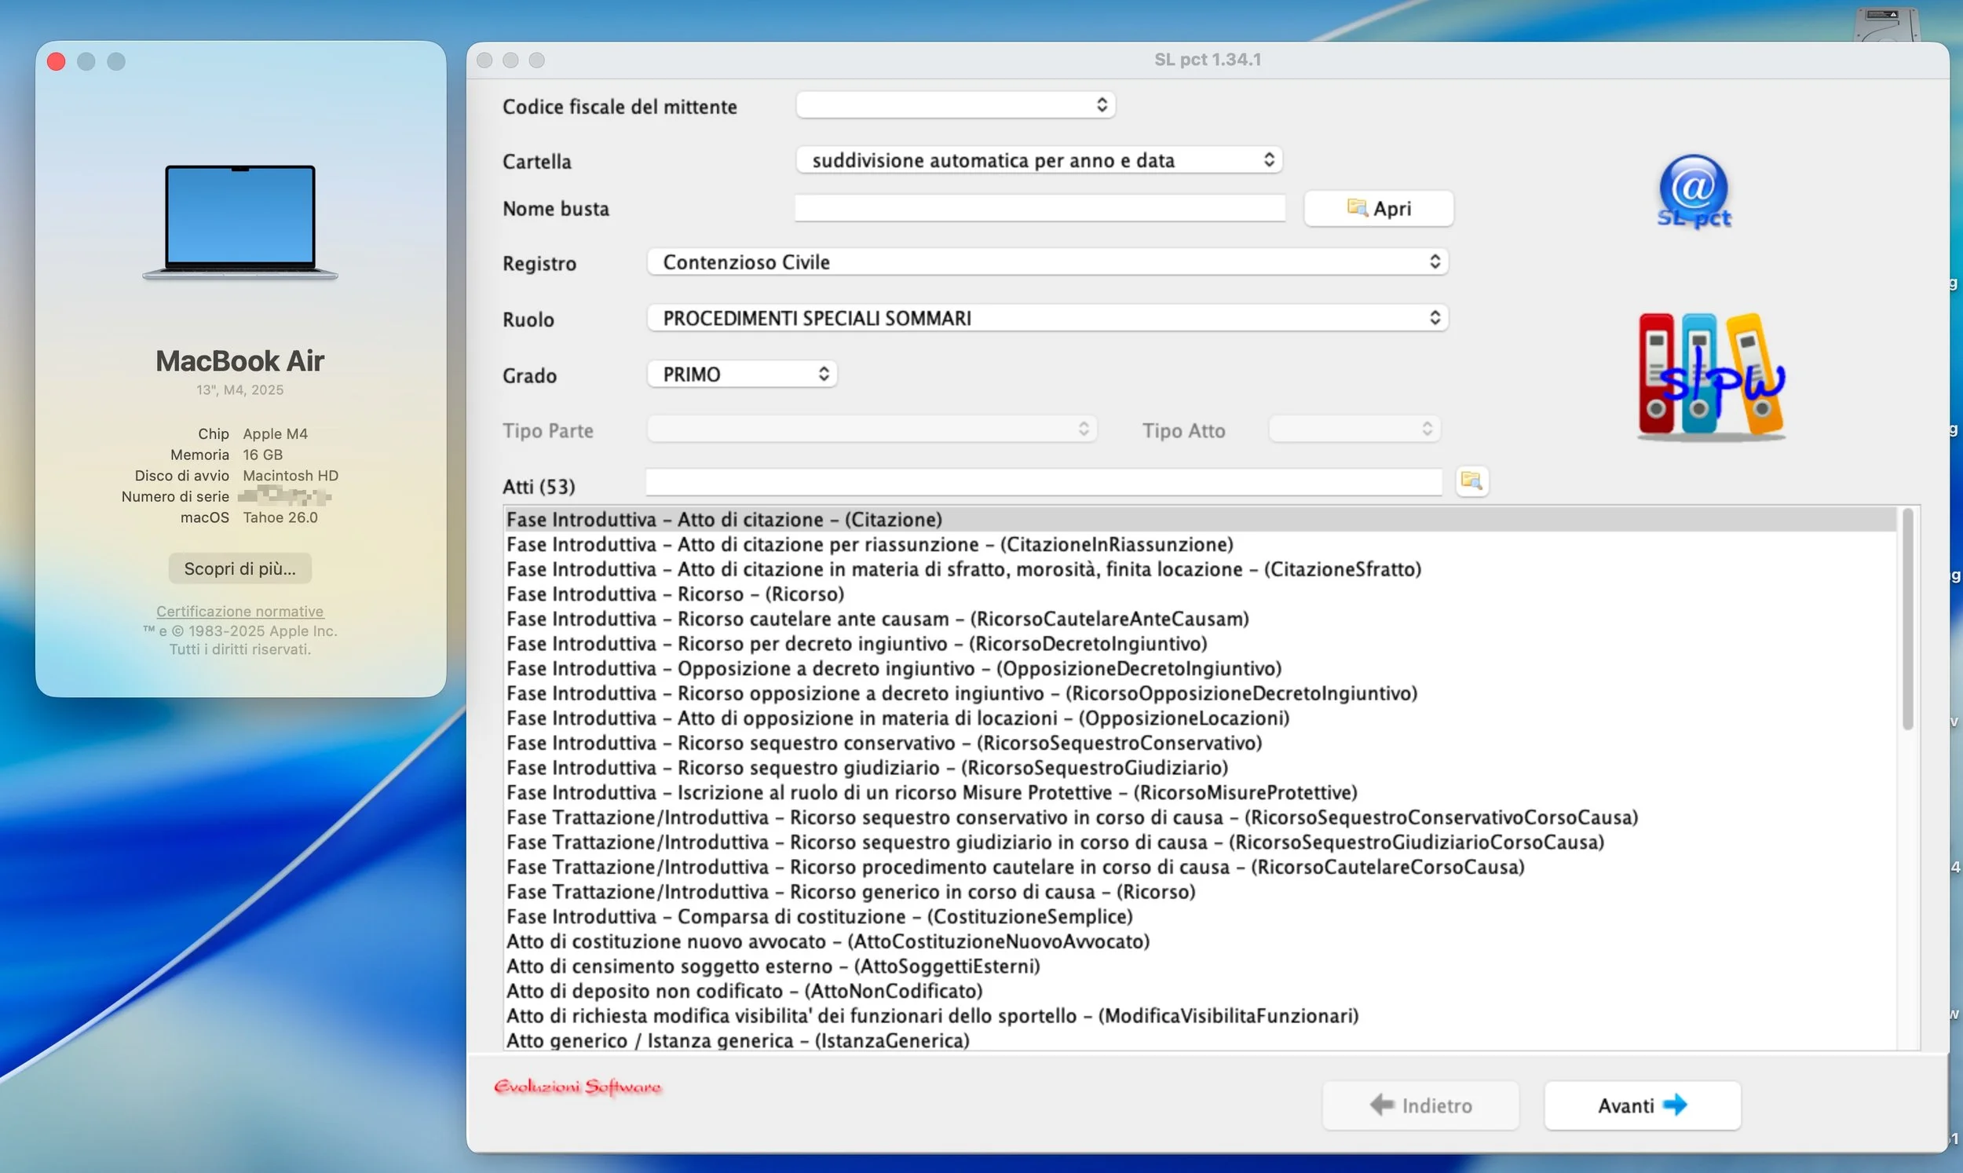The image size is (1963, 1173).
Task: Change the Grado PRIMO selector
Action: click(741, 375)
